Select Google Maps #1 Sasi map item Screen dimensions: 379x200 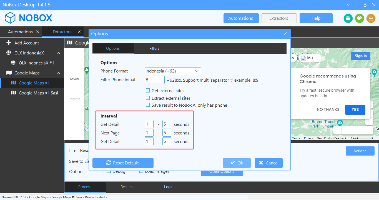point(38,93)
